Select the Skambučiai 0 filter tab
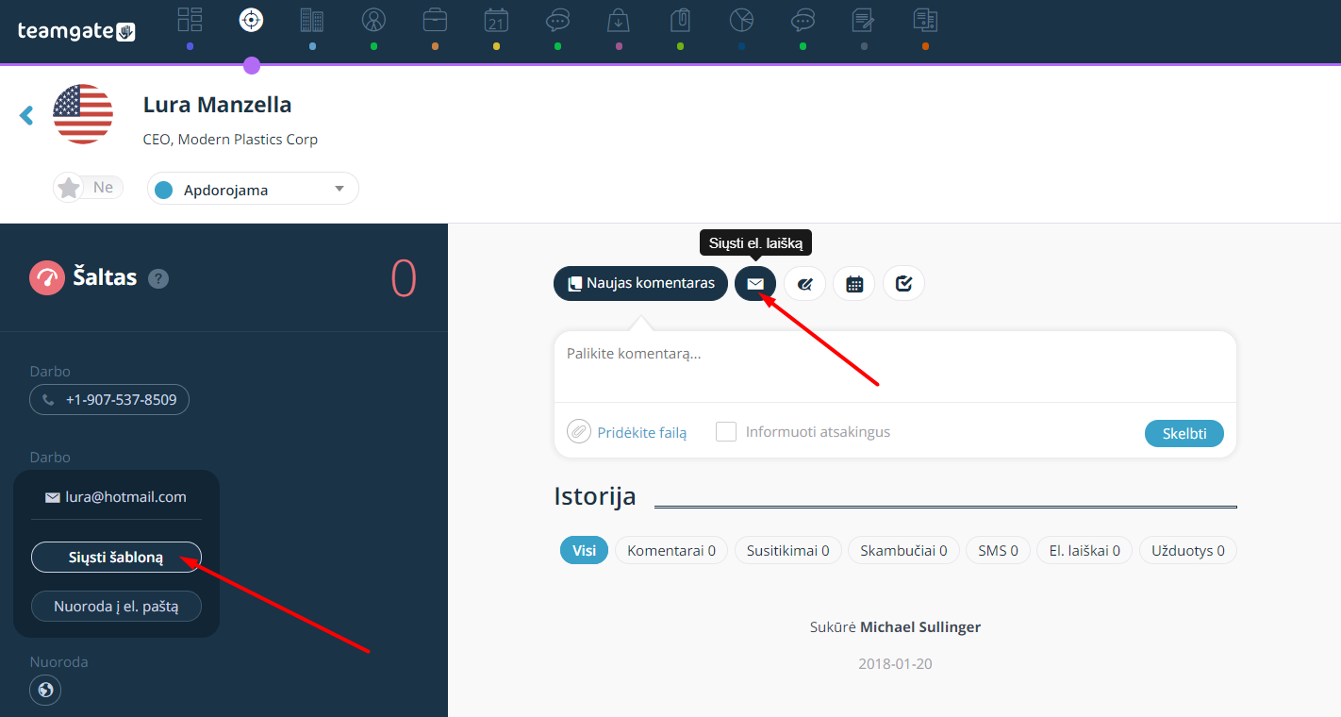Image resolution: width=1341 pixels, height=717 pixels. [903, 550]
